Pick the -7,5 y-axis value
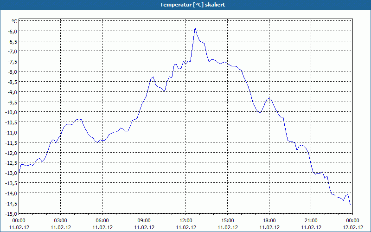Viewport: 371px width, 232px height. [13, 62]
